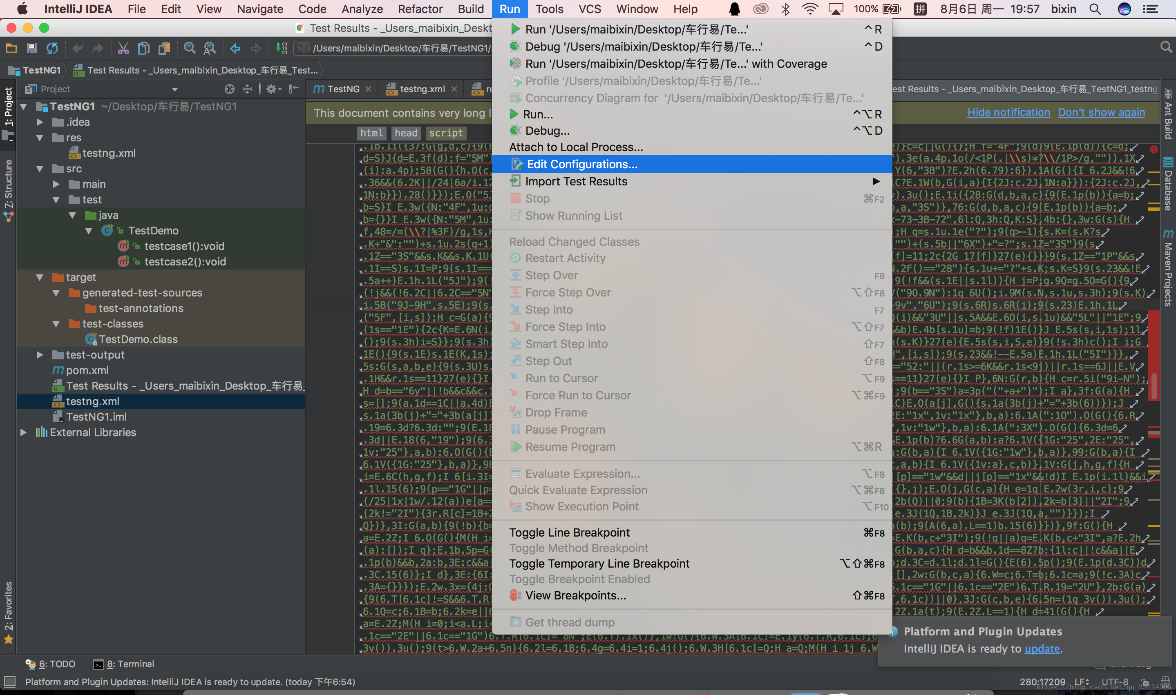Screen dimensions: 1176x695
Task: Open macOS Spotlight search icon
Action: click(1095, 9)
